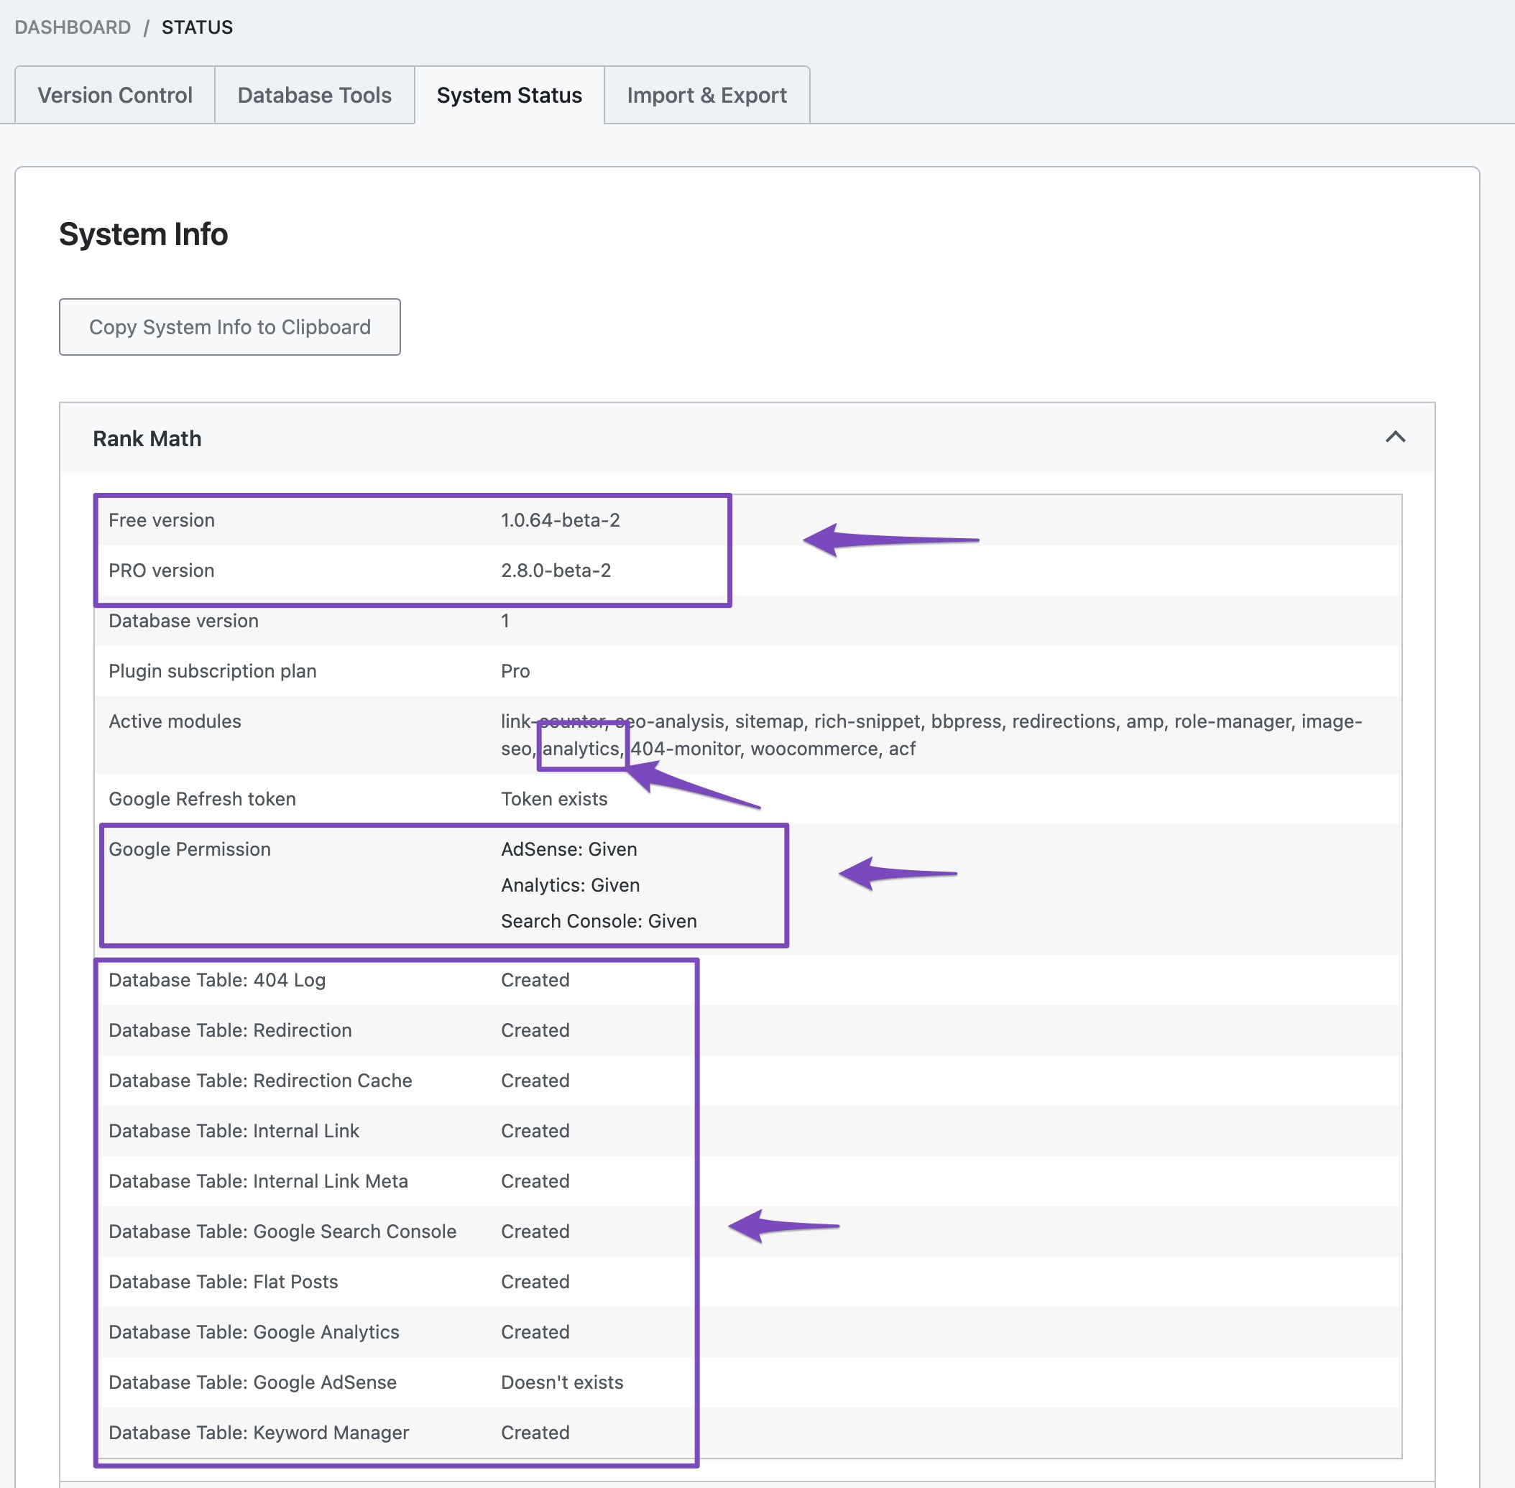Click the Database version label
The image size is (1515, 1488).
pyautogui.click(x=183, y=621)
